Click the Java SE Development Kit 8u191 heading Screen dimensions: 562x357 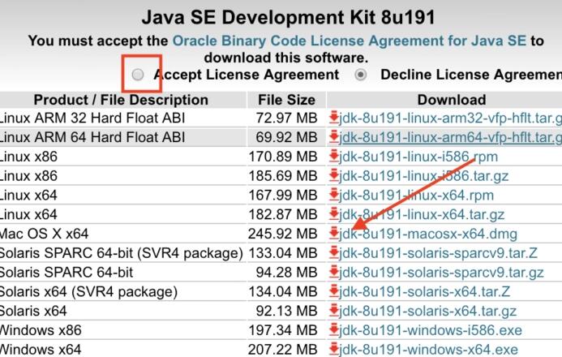pyautogui.click(x=288, y=17)
